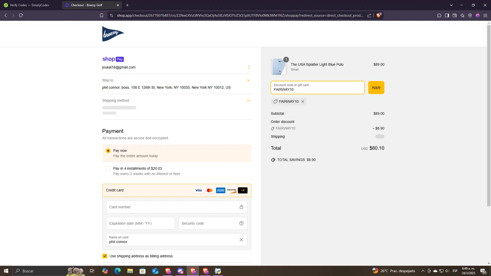Remove the FAIRWAY10 discount tag
491x276 pixels.
pos(303,102)
